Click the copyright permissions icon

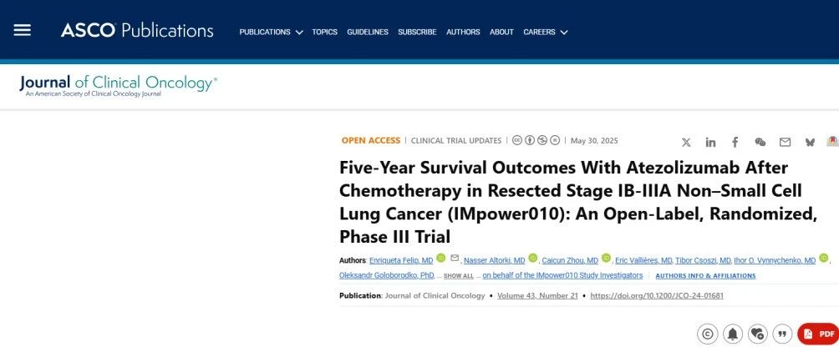coord(707,334)
